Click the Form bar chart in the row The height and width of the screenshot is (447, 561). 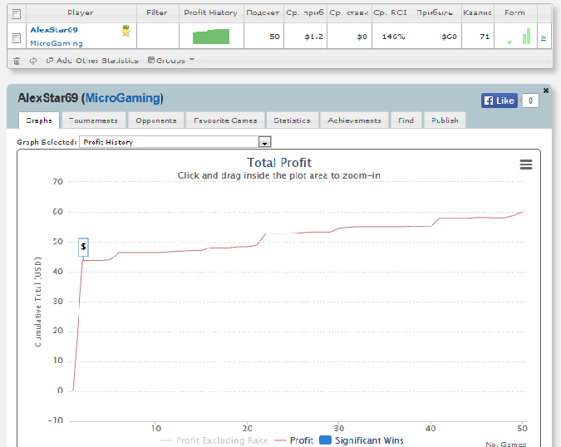[x=519, y=37]
